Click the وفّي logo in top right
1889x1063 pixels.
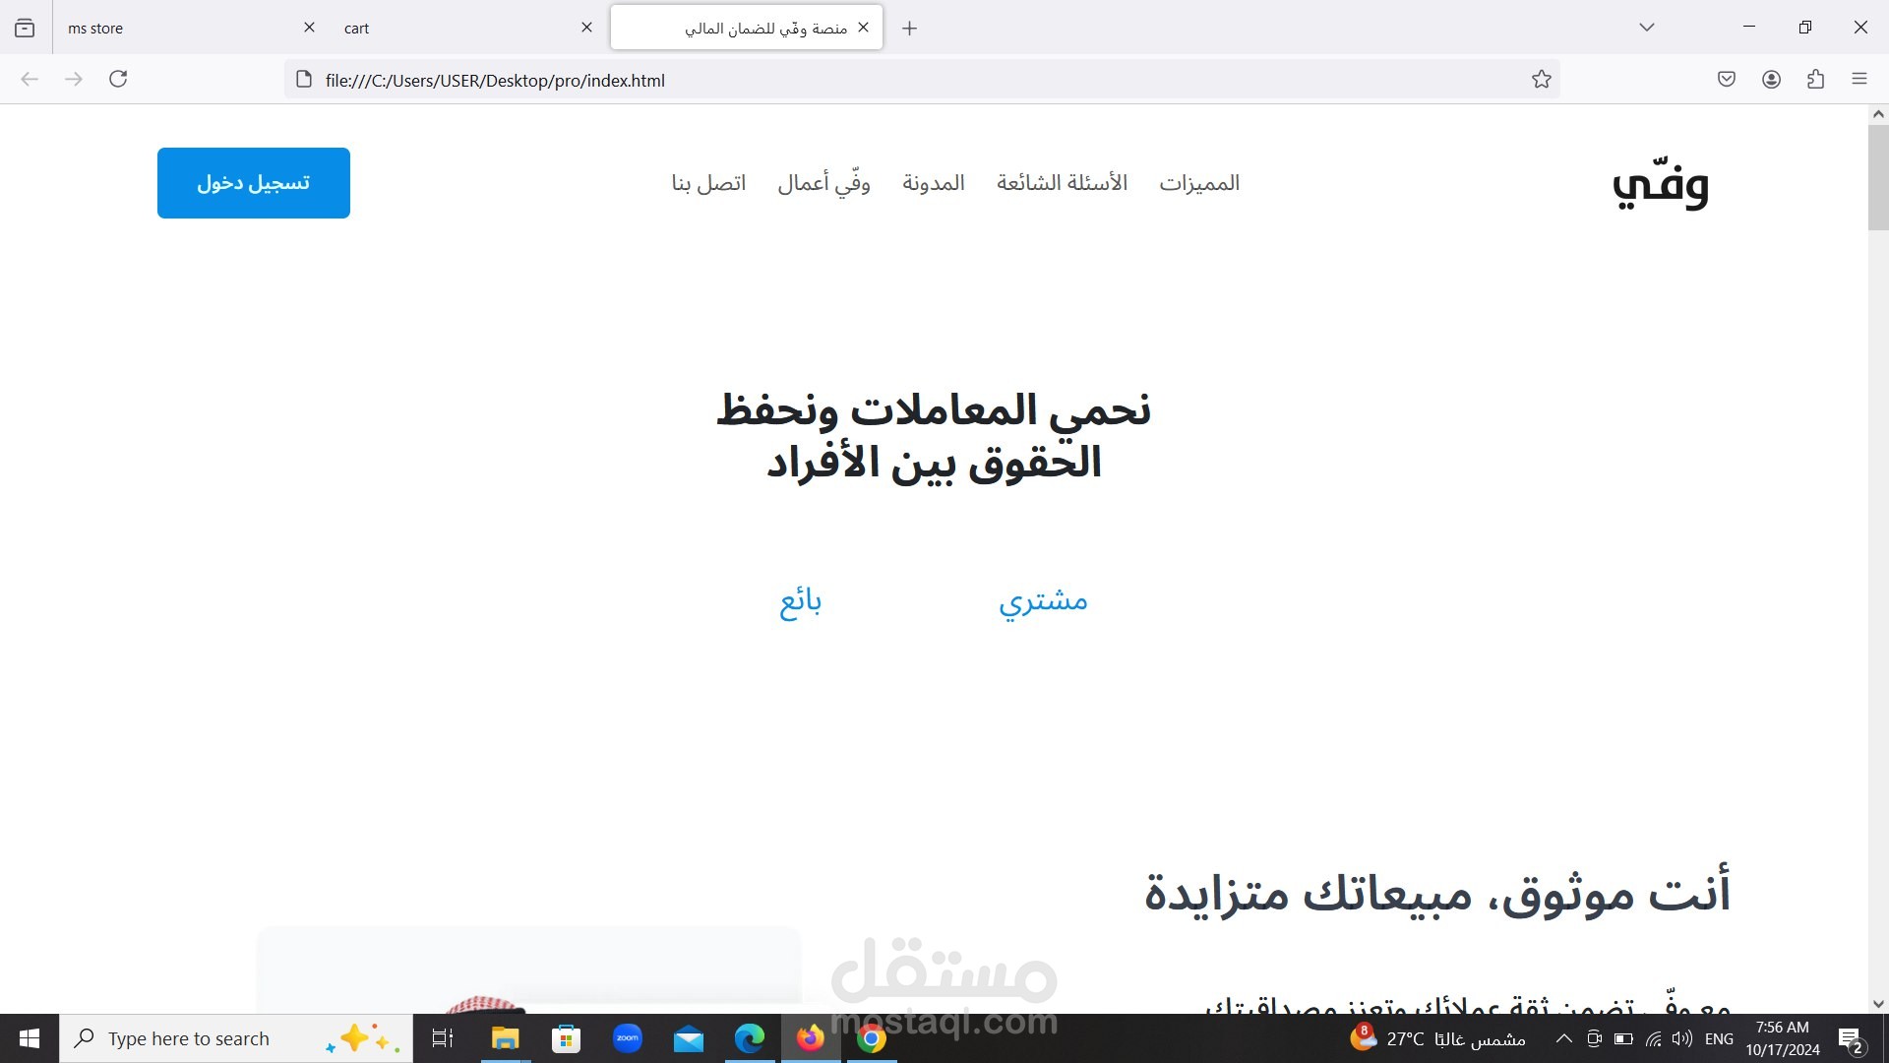point(1661,182)
